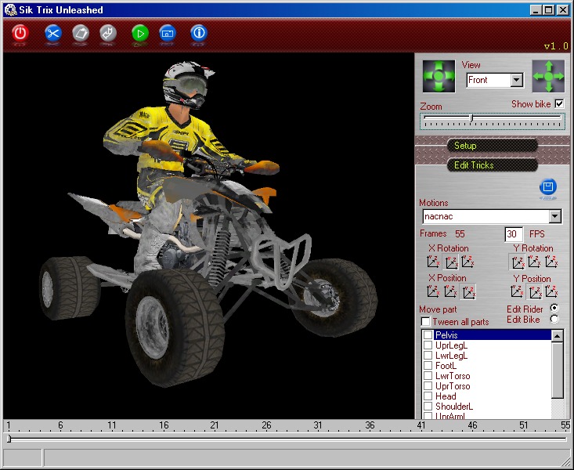
Task: Click the quad rider 3D preview viewport
Action: pyautogui.click(x=208, y=236)
